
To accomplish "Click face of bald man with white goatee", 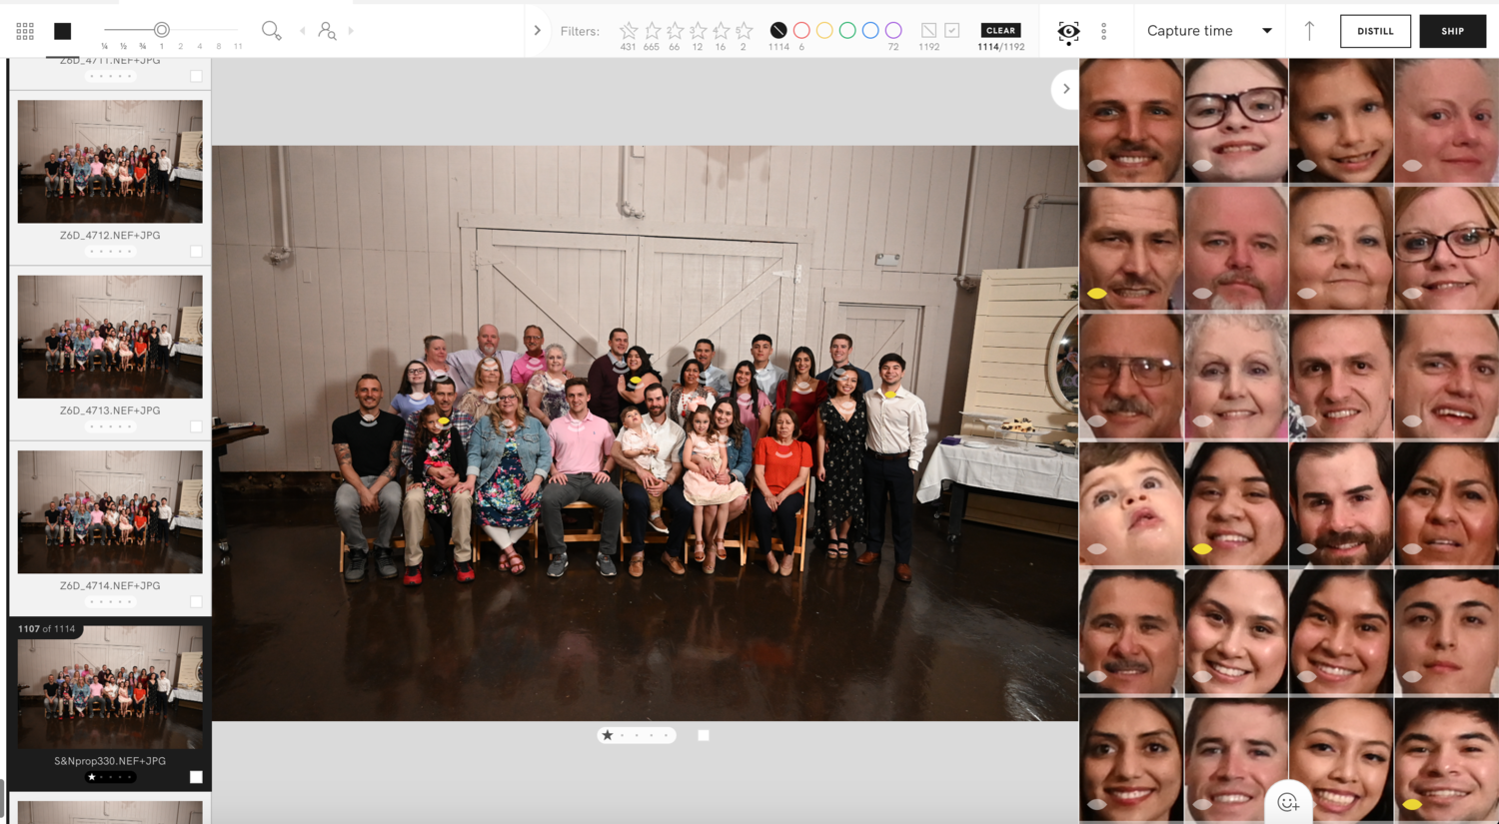I will coord(1236,248).
